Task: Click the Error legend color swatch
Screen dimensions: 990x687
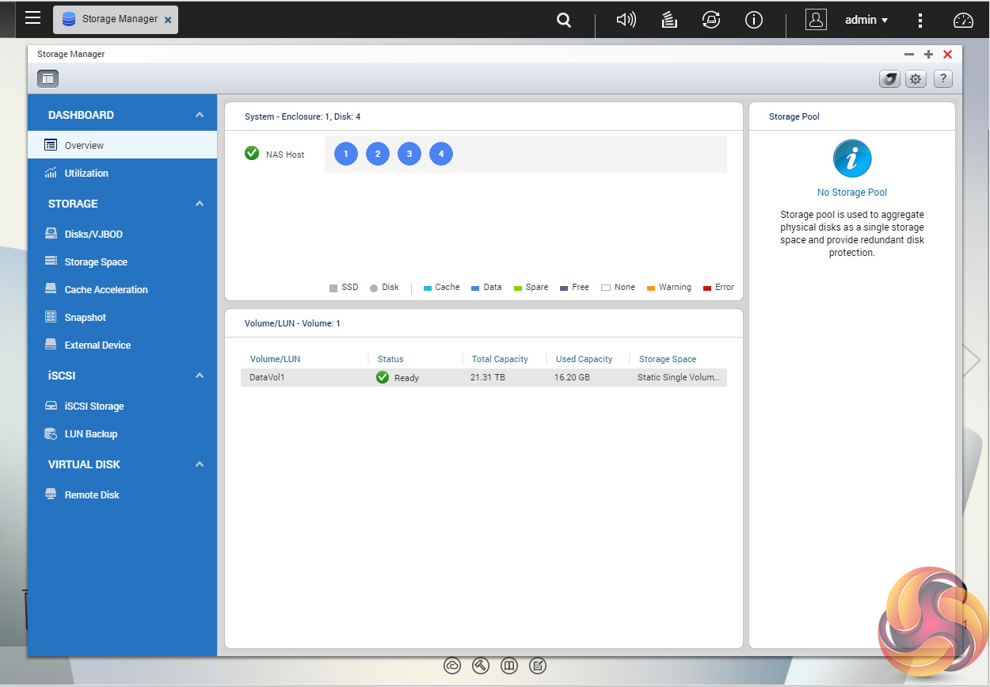Action: coord(707,288)
